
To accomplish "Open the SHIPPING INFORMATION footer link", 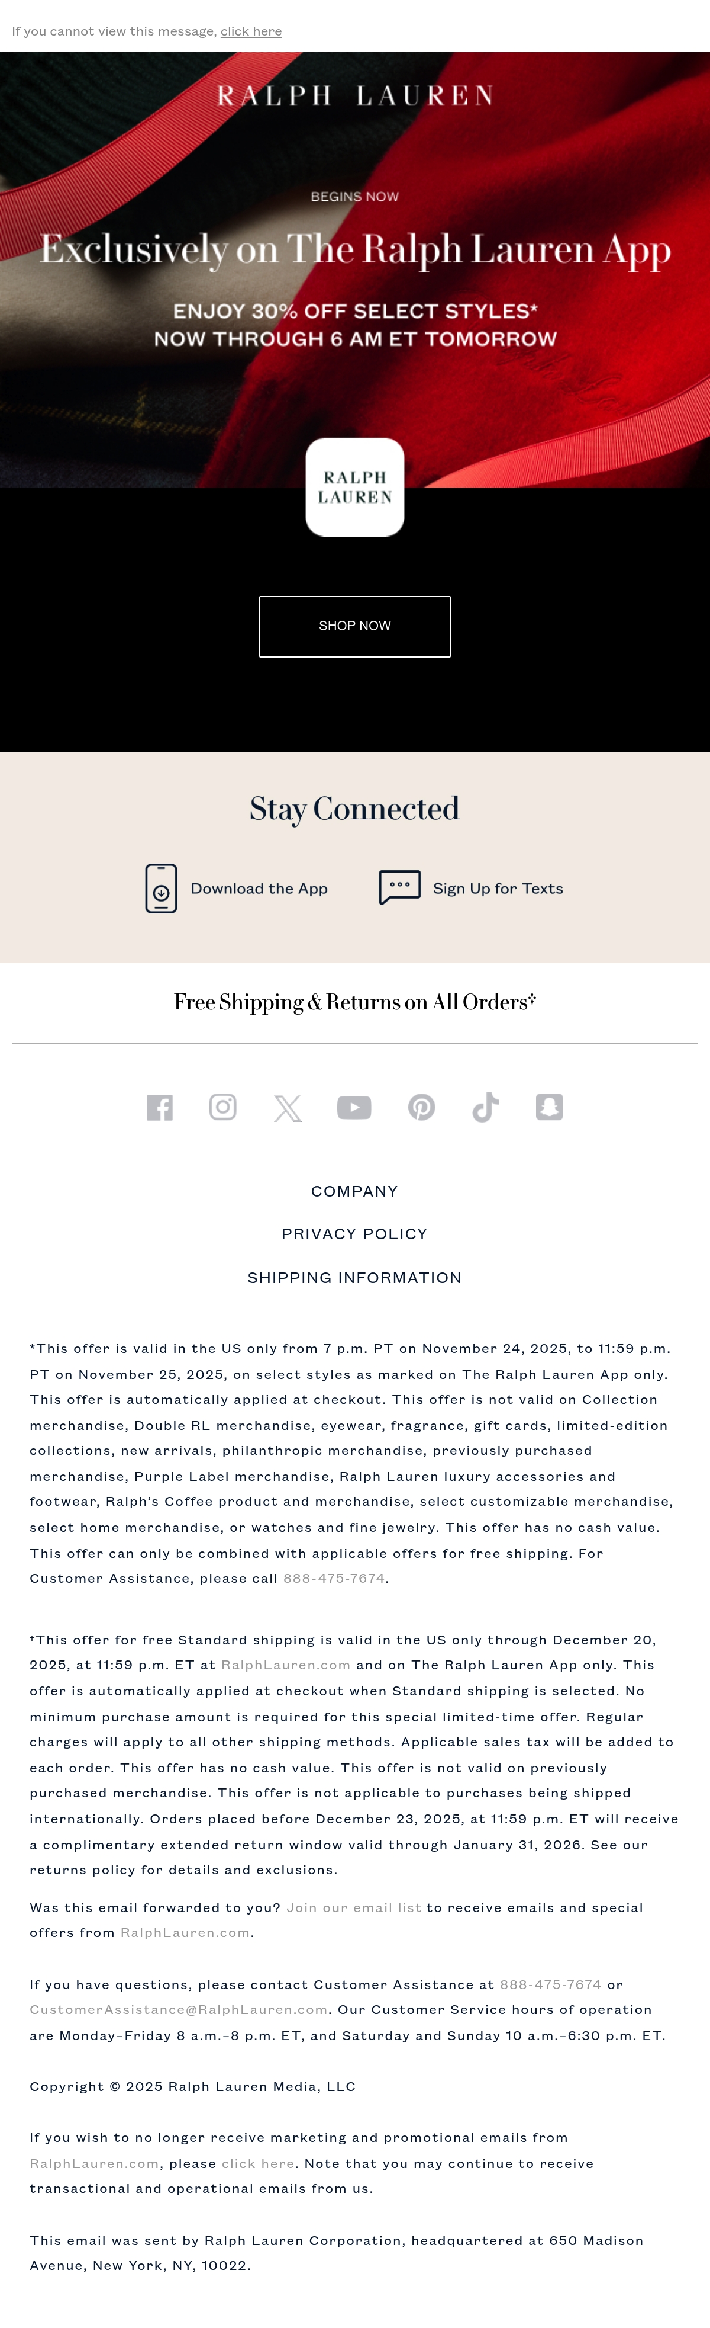I will click(x=354, y=1278).
